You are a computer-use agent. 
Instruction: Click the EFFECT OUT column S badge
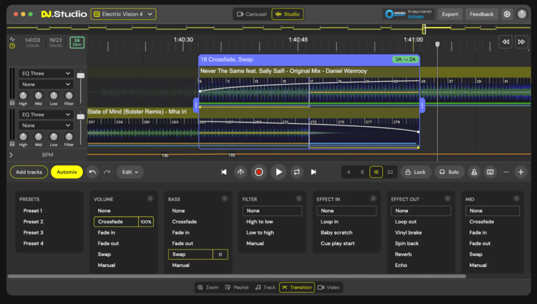click(x=447, y=198)
